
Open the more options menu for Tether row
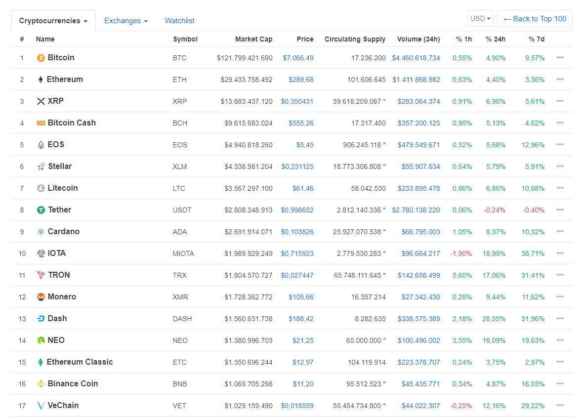(560, 209)
